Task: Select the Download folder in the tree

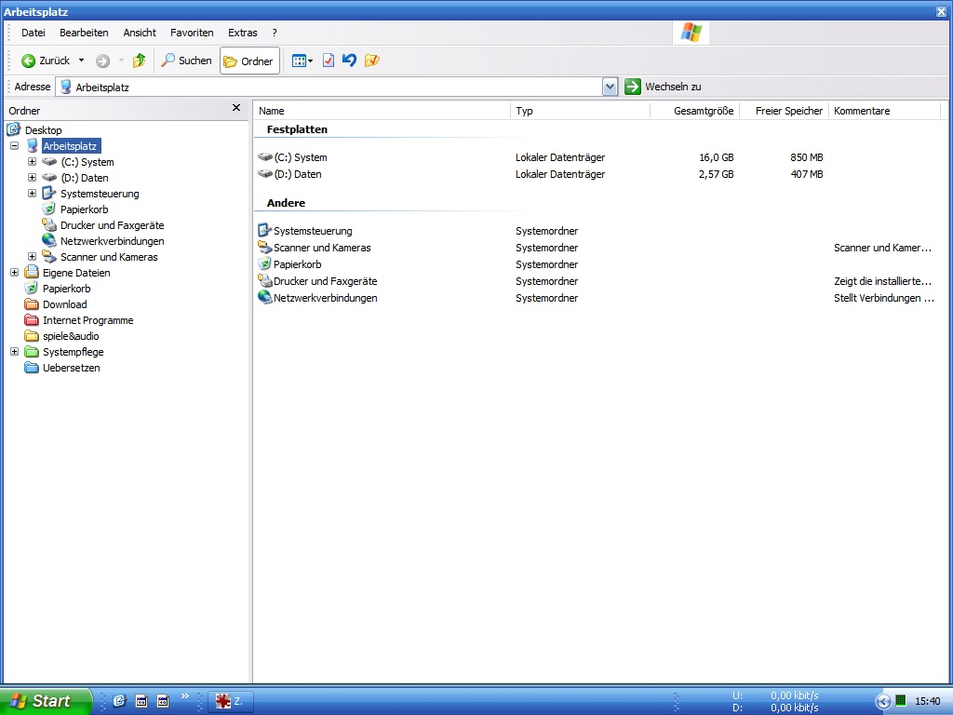Action: point(65,304)
